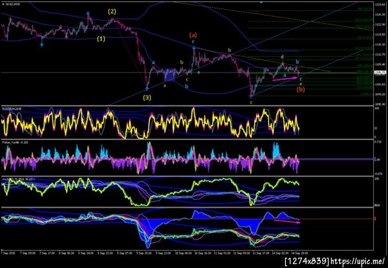Select the orange (b) wave label
388x268 pixels.
click(301, 89)
